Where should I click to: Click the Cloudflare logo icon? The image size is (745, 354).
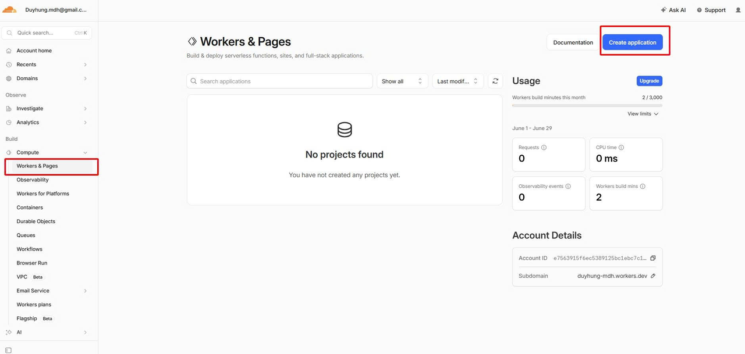coord(9,9)
